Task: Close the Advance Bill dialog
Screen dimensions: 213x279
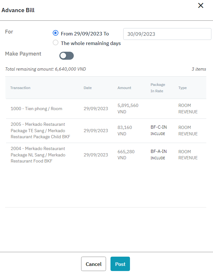Action: click(x=201, y=5)
